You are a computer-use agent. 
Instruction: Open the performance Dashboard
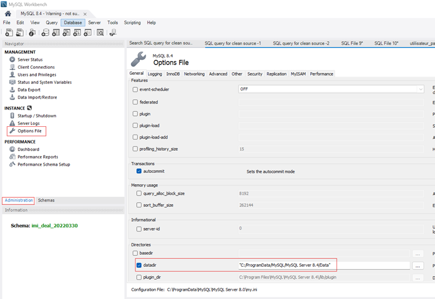tap(28, 149)
